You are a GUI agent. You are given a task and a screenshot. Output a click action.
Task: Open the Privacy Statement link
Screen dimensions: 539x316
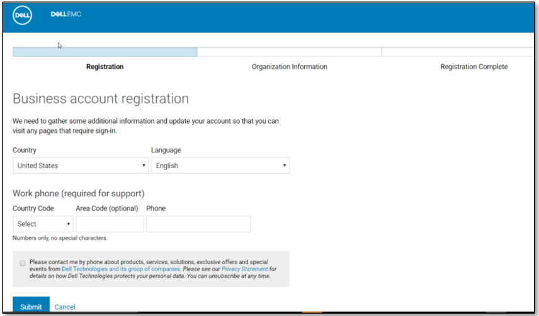[x=244, y=269]
